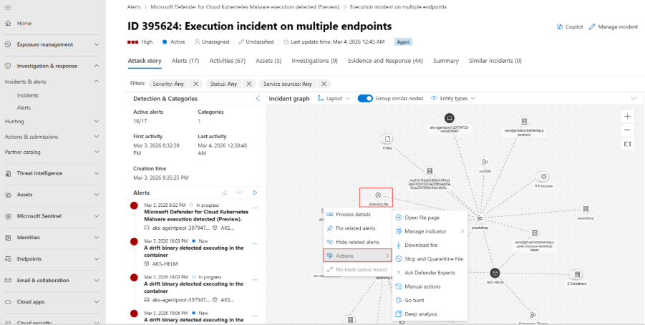The width and height of the screenshot is (645, 325).
Task: Open more options for Malware execution alert
Action: 255,208
